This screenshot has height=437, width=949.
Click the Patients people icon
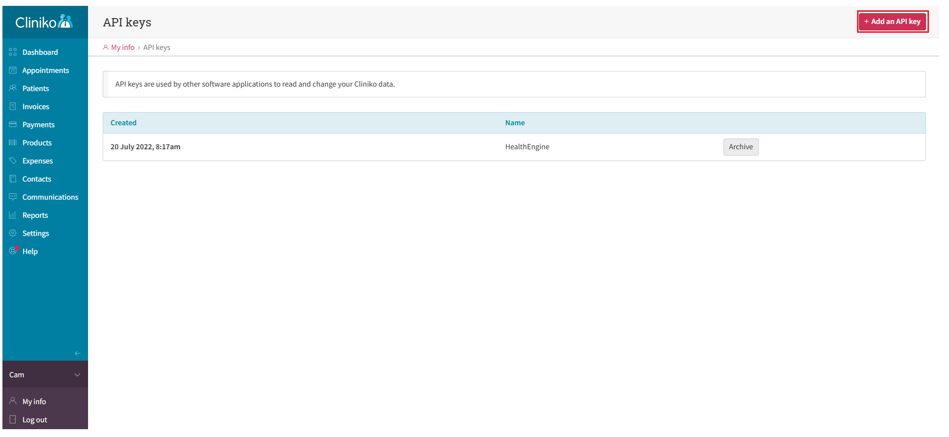[x=13, y=89]
